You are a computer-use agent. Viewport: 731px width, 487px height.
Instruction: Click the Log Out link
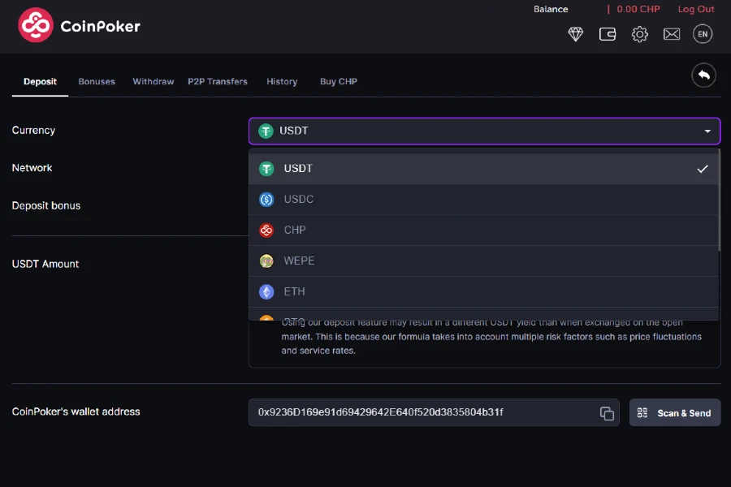696,9
